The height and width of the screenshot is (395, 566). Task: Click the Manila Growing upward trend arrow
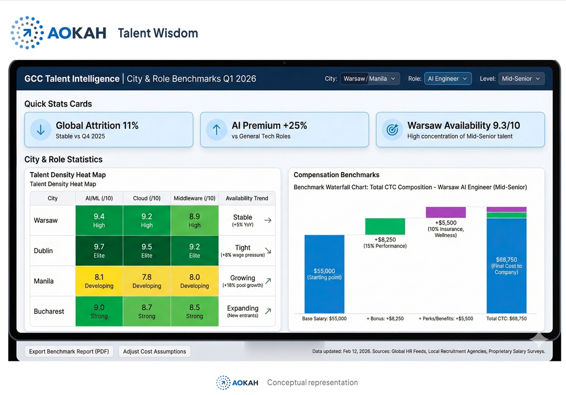point(268,281)
